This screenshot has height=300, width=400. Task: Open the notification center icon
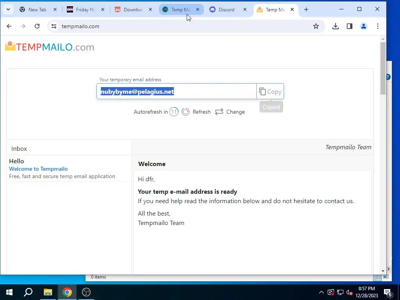click(387, 292)
